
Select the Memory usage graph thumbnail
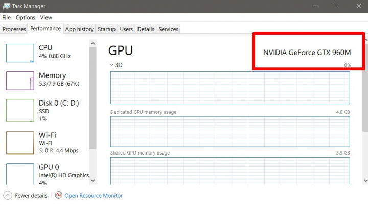[20, 81]
